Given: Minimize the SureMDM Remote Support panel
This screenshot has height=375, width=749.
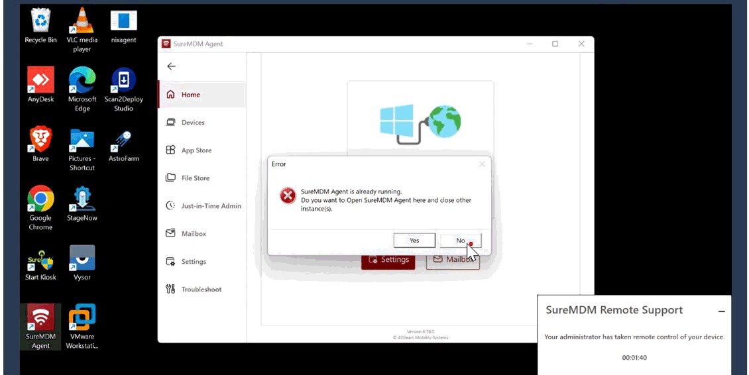Looking at the screenshot, I should coord(721,311).
